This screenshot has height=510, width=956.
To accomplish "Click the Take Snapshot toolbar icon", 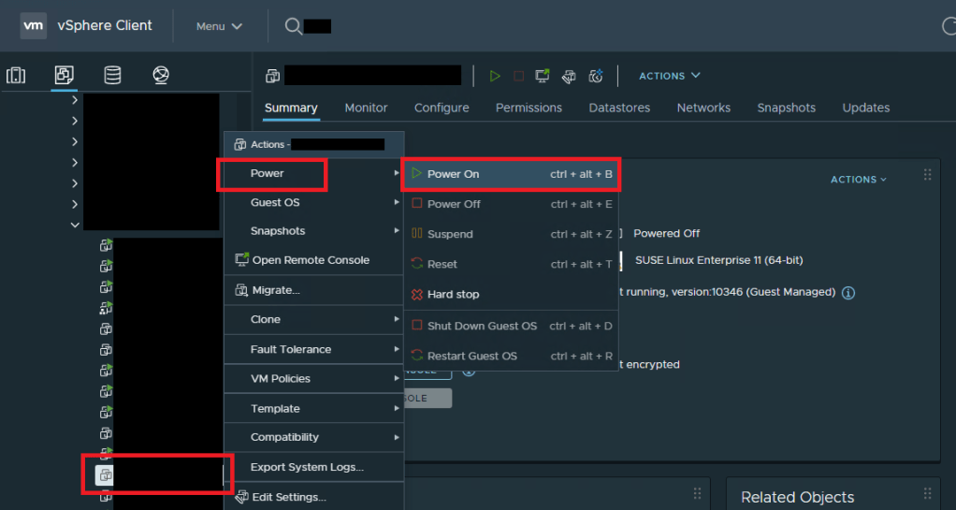I will pos(596,76).
